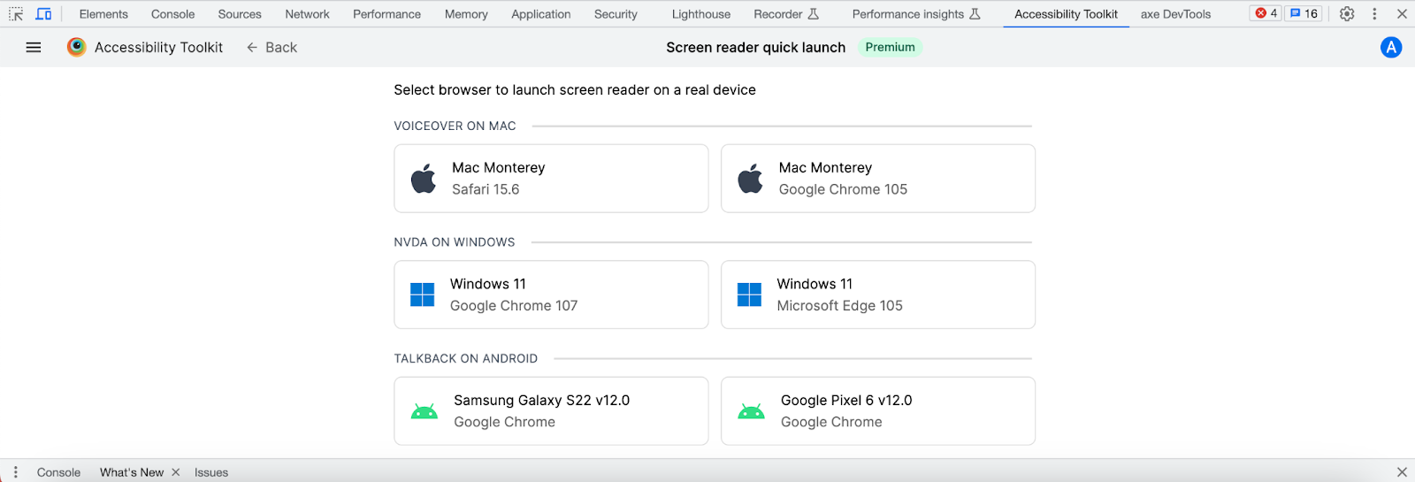Toggle the device toolbar icon
Image resolution: width=1415 pixels, height=482 pixels.
click(x=43, y=14)
